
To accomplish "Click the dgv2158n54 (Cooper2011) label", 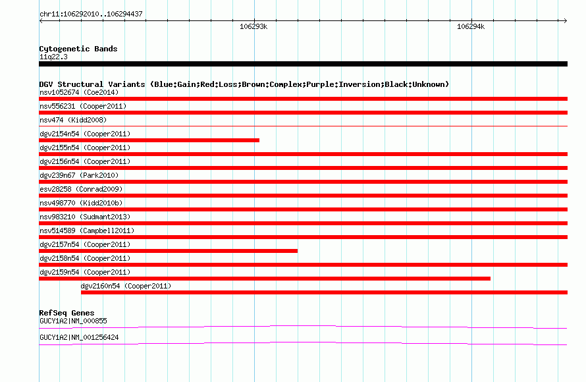I will 85,258.
